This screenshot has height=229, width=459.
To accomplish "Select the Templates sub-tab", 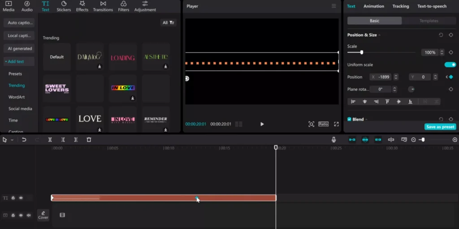I will pos(429,21).
